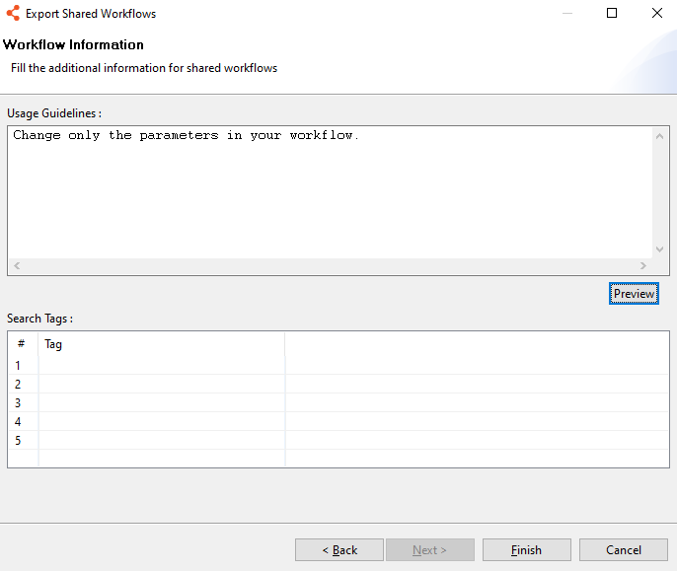Click the Export Shared Workflows title bar icon
This screenshot has width=677, height=571.
[13, 14]
